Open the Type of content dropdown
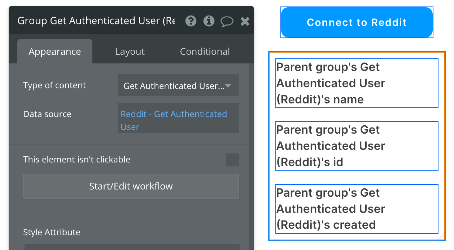Viewport: 454px width, 250px height. (x=178, y=86)
